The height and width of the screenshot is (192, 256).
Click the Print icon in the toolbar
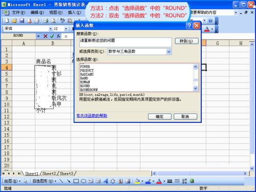(46, 21)
